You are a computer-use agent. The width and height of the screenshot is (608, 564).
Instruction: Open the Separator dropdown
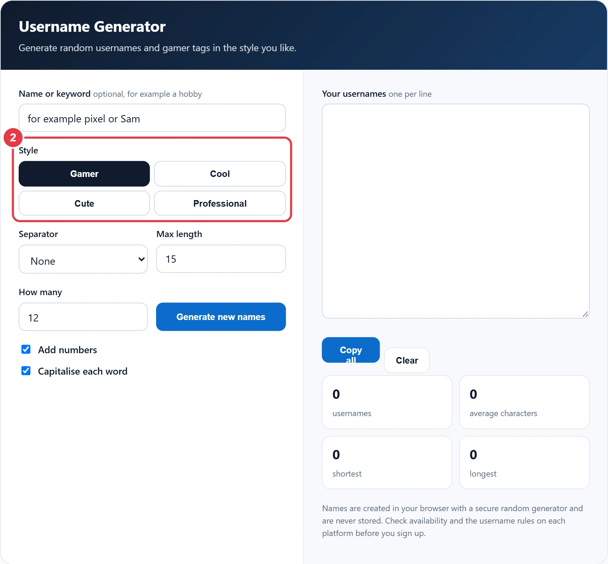[x=83, y=259]
